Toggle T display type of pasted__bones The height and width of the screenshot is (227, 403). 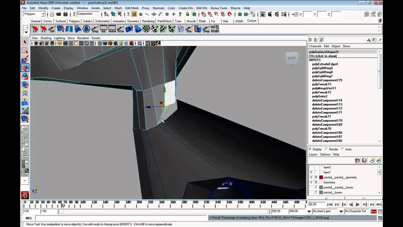tap(316, 192)
